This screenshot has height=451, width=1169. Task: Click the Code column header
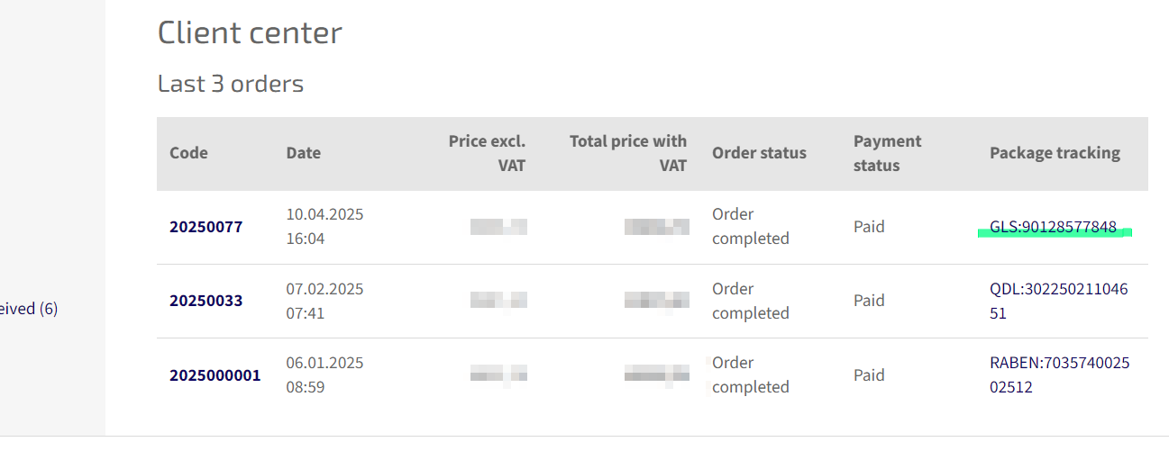pyautogui.click(x=188, y=153)
